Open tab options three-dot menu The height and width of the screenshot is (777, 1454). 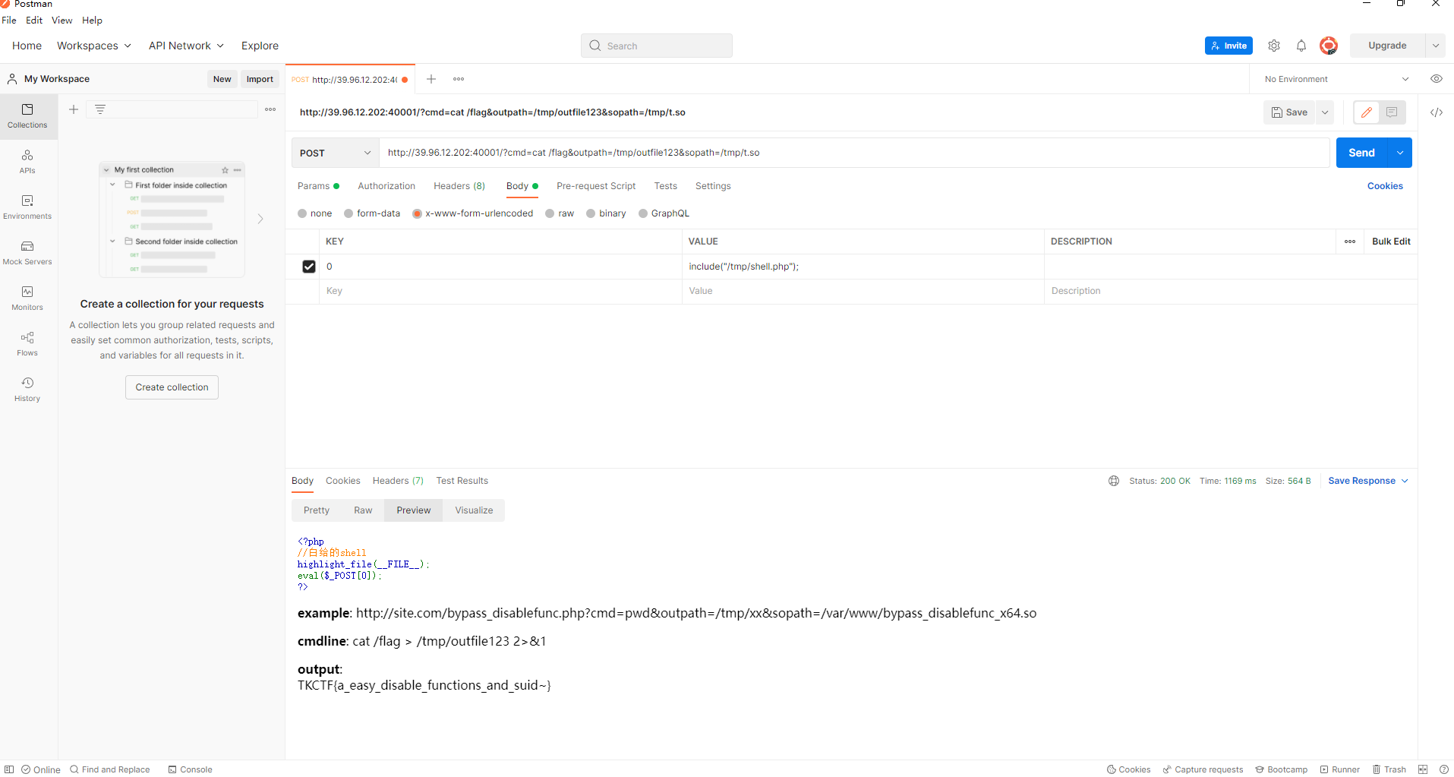tap(459, 79)
